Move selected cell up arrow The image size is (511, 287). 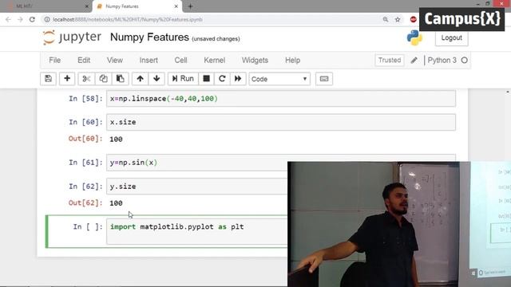click(x=141, y=79)
